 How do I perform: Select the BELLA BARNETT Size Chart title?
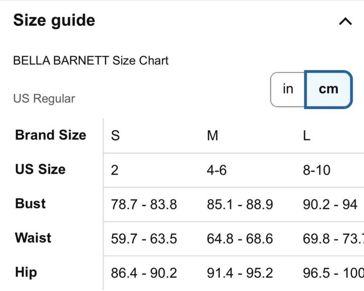[91, 61]
